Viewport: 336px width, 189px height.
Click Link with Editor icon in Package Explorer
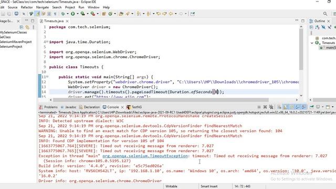coord(27,27)
